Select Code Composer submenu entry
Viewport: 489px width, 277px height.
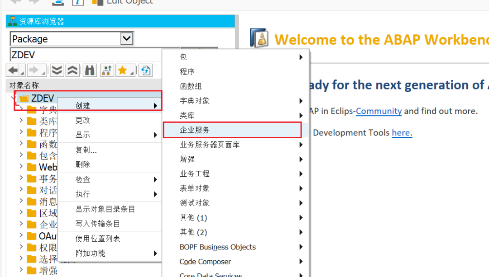(236, 262)
